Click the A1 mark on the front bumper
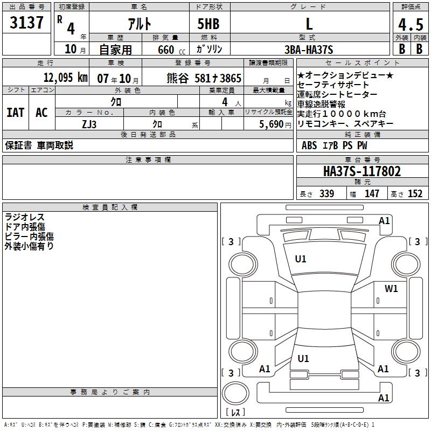Screen dimensions: 431x431 pyautogui.click(x=384, y=221)
